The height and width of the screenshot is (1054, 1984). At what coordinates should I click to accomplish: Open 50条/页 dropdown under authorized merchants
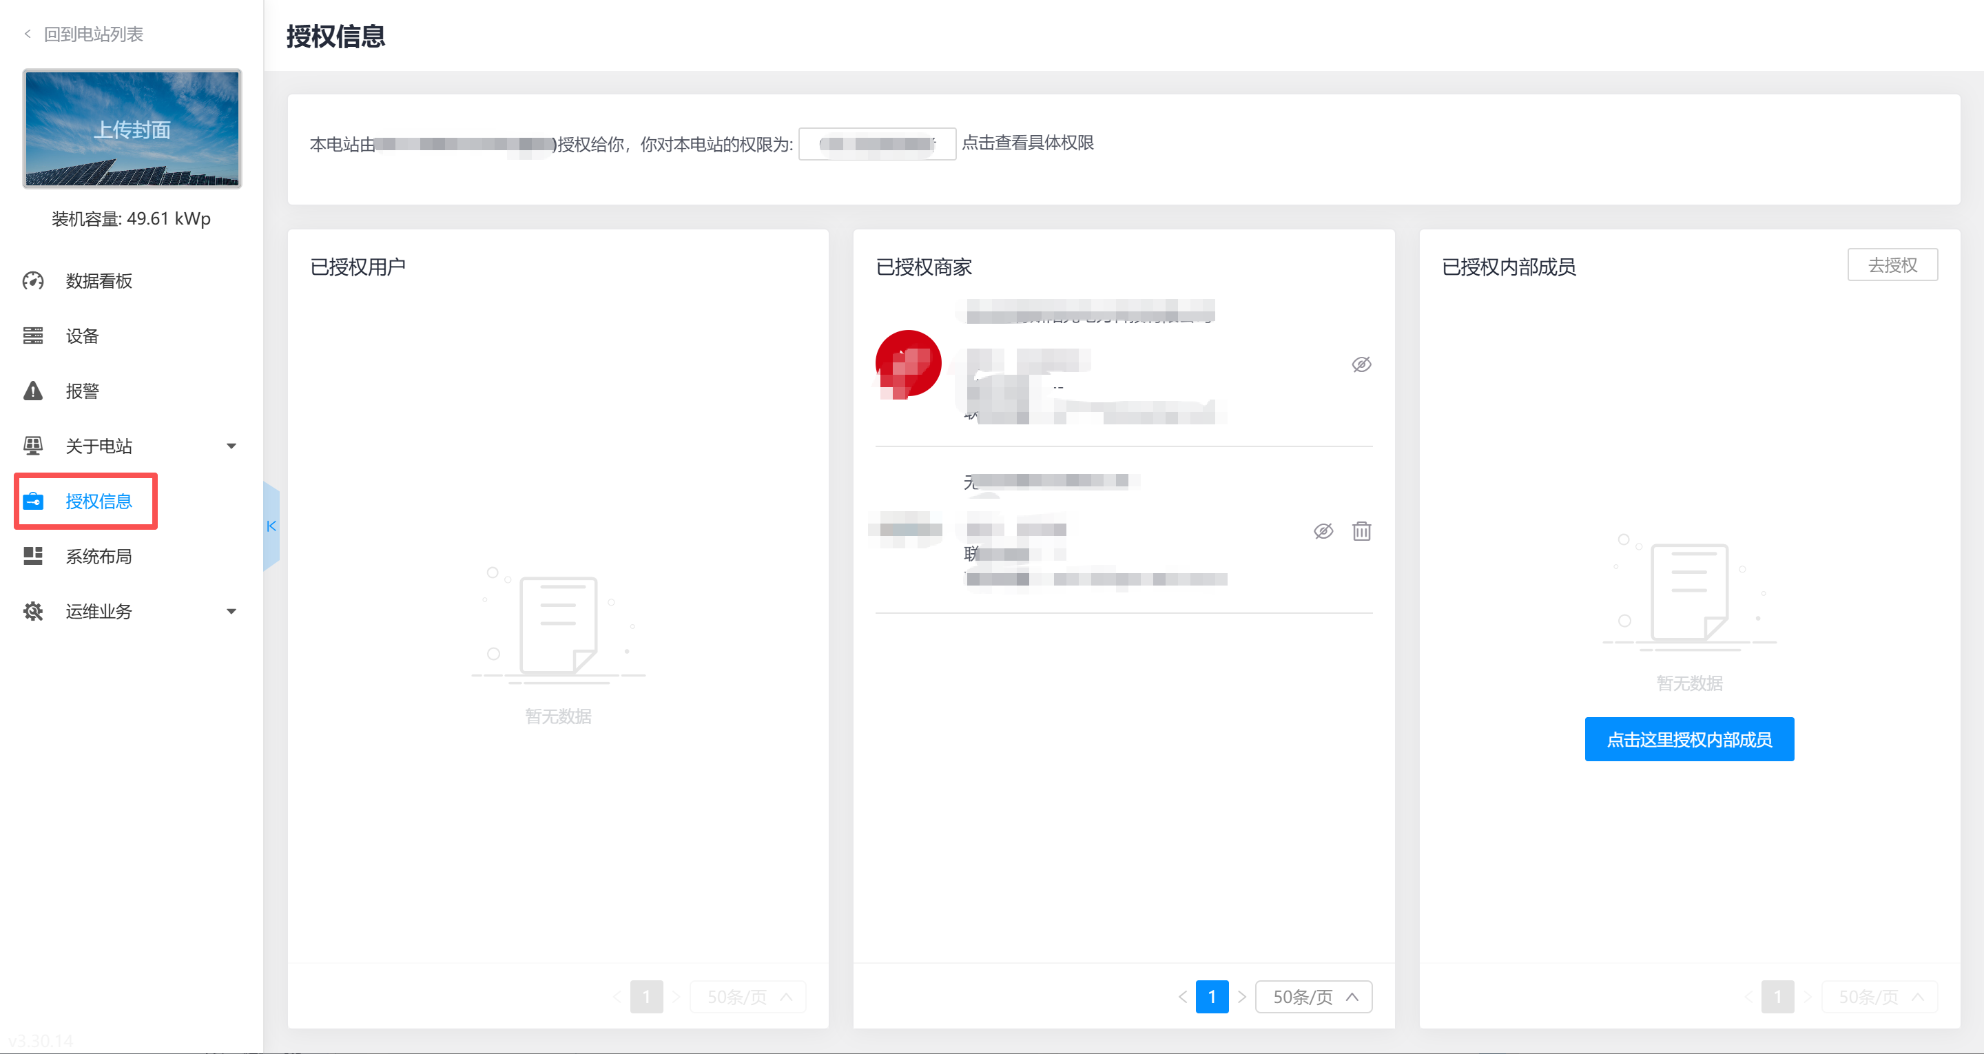pos(1313,996)
